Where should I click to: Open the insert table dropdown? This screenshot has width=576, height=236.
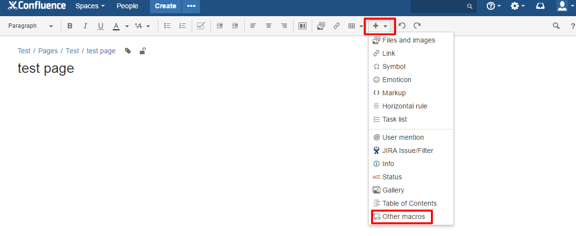coord(355,26)
